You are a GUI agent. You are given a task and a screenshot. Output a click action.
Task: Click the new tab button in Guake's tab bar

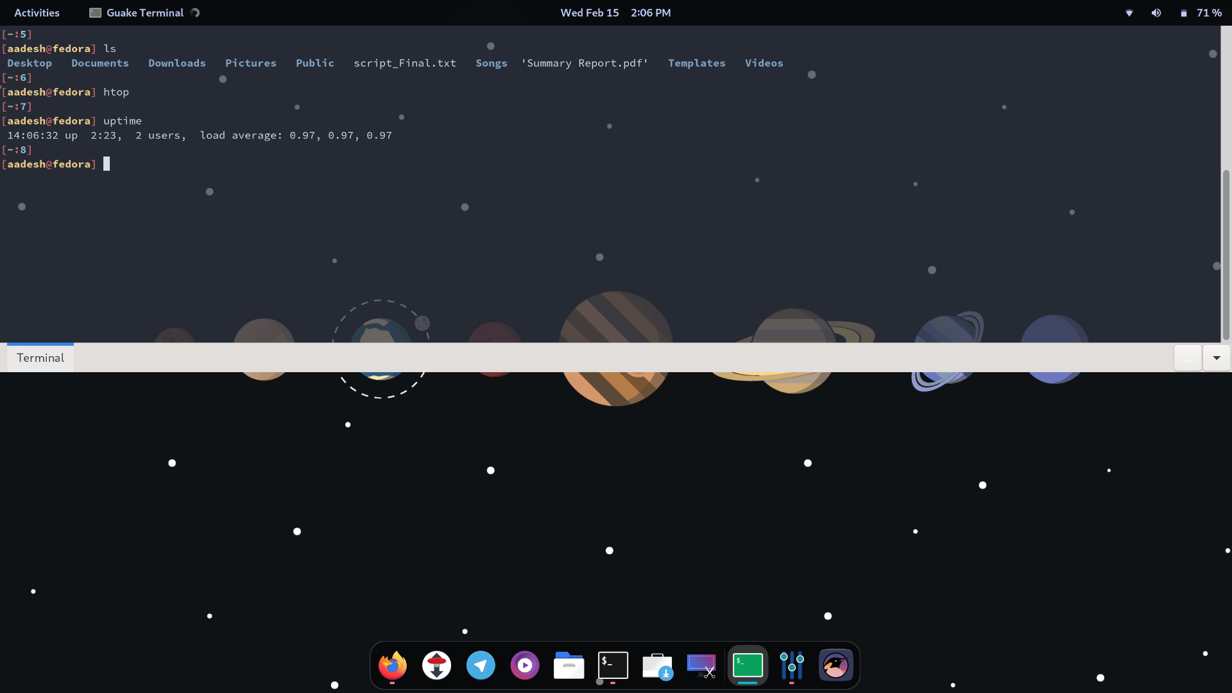[x=1188, y=357]
